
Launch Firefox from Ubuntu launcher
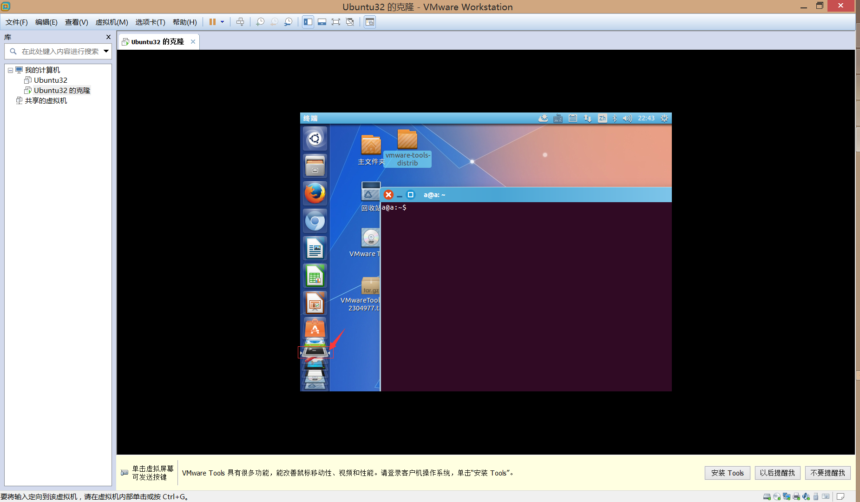pyautogui.click(x=315, y=193)
